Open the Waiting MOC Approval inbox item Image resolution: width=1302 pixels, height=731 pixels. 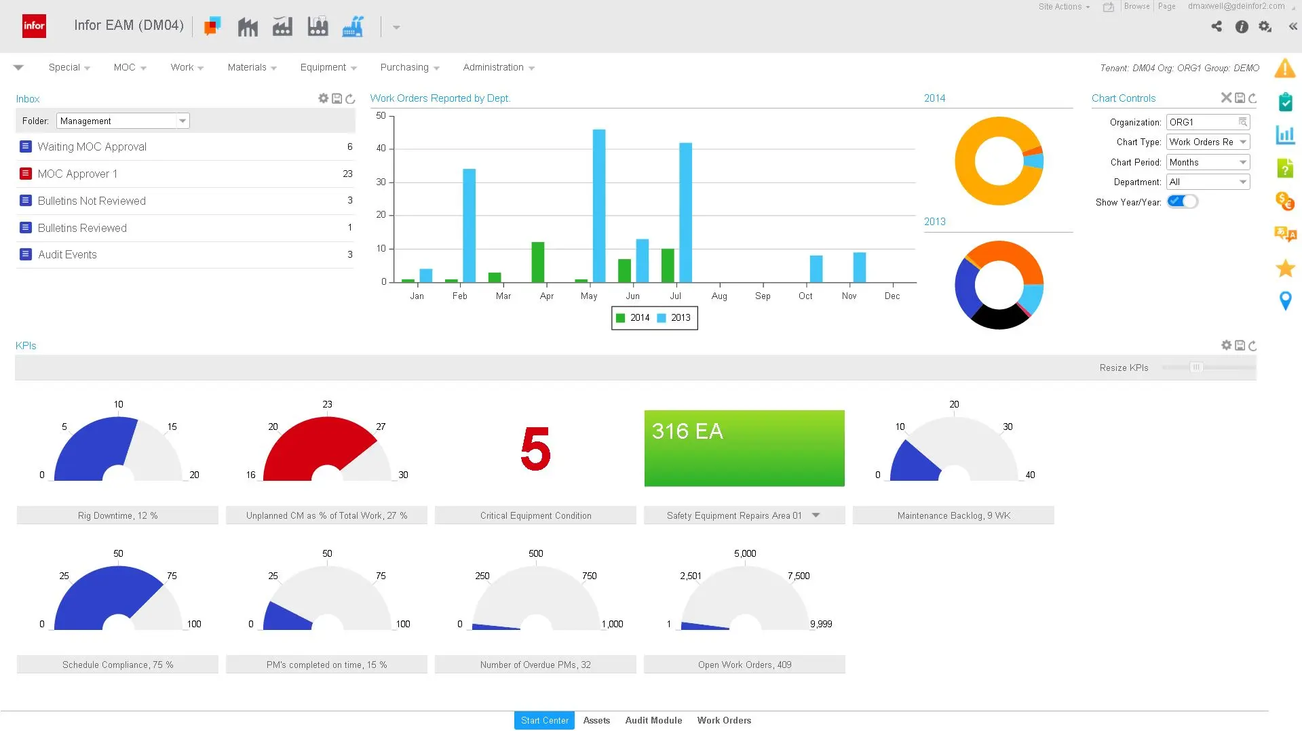93,146
